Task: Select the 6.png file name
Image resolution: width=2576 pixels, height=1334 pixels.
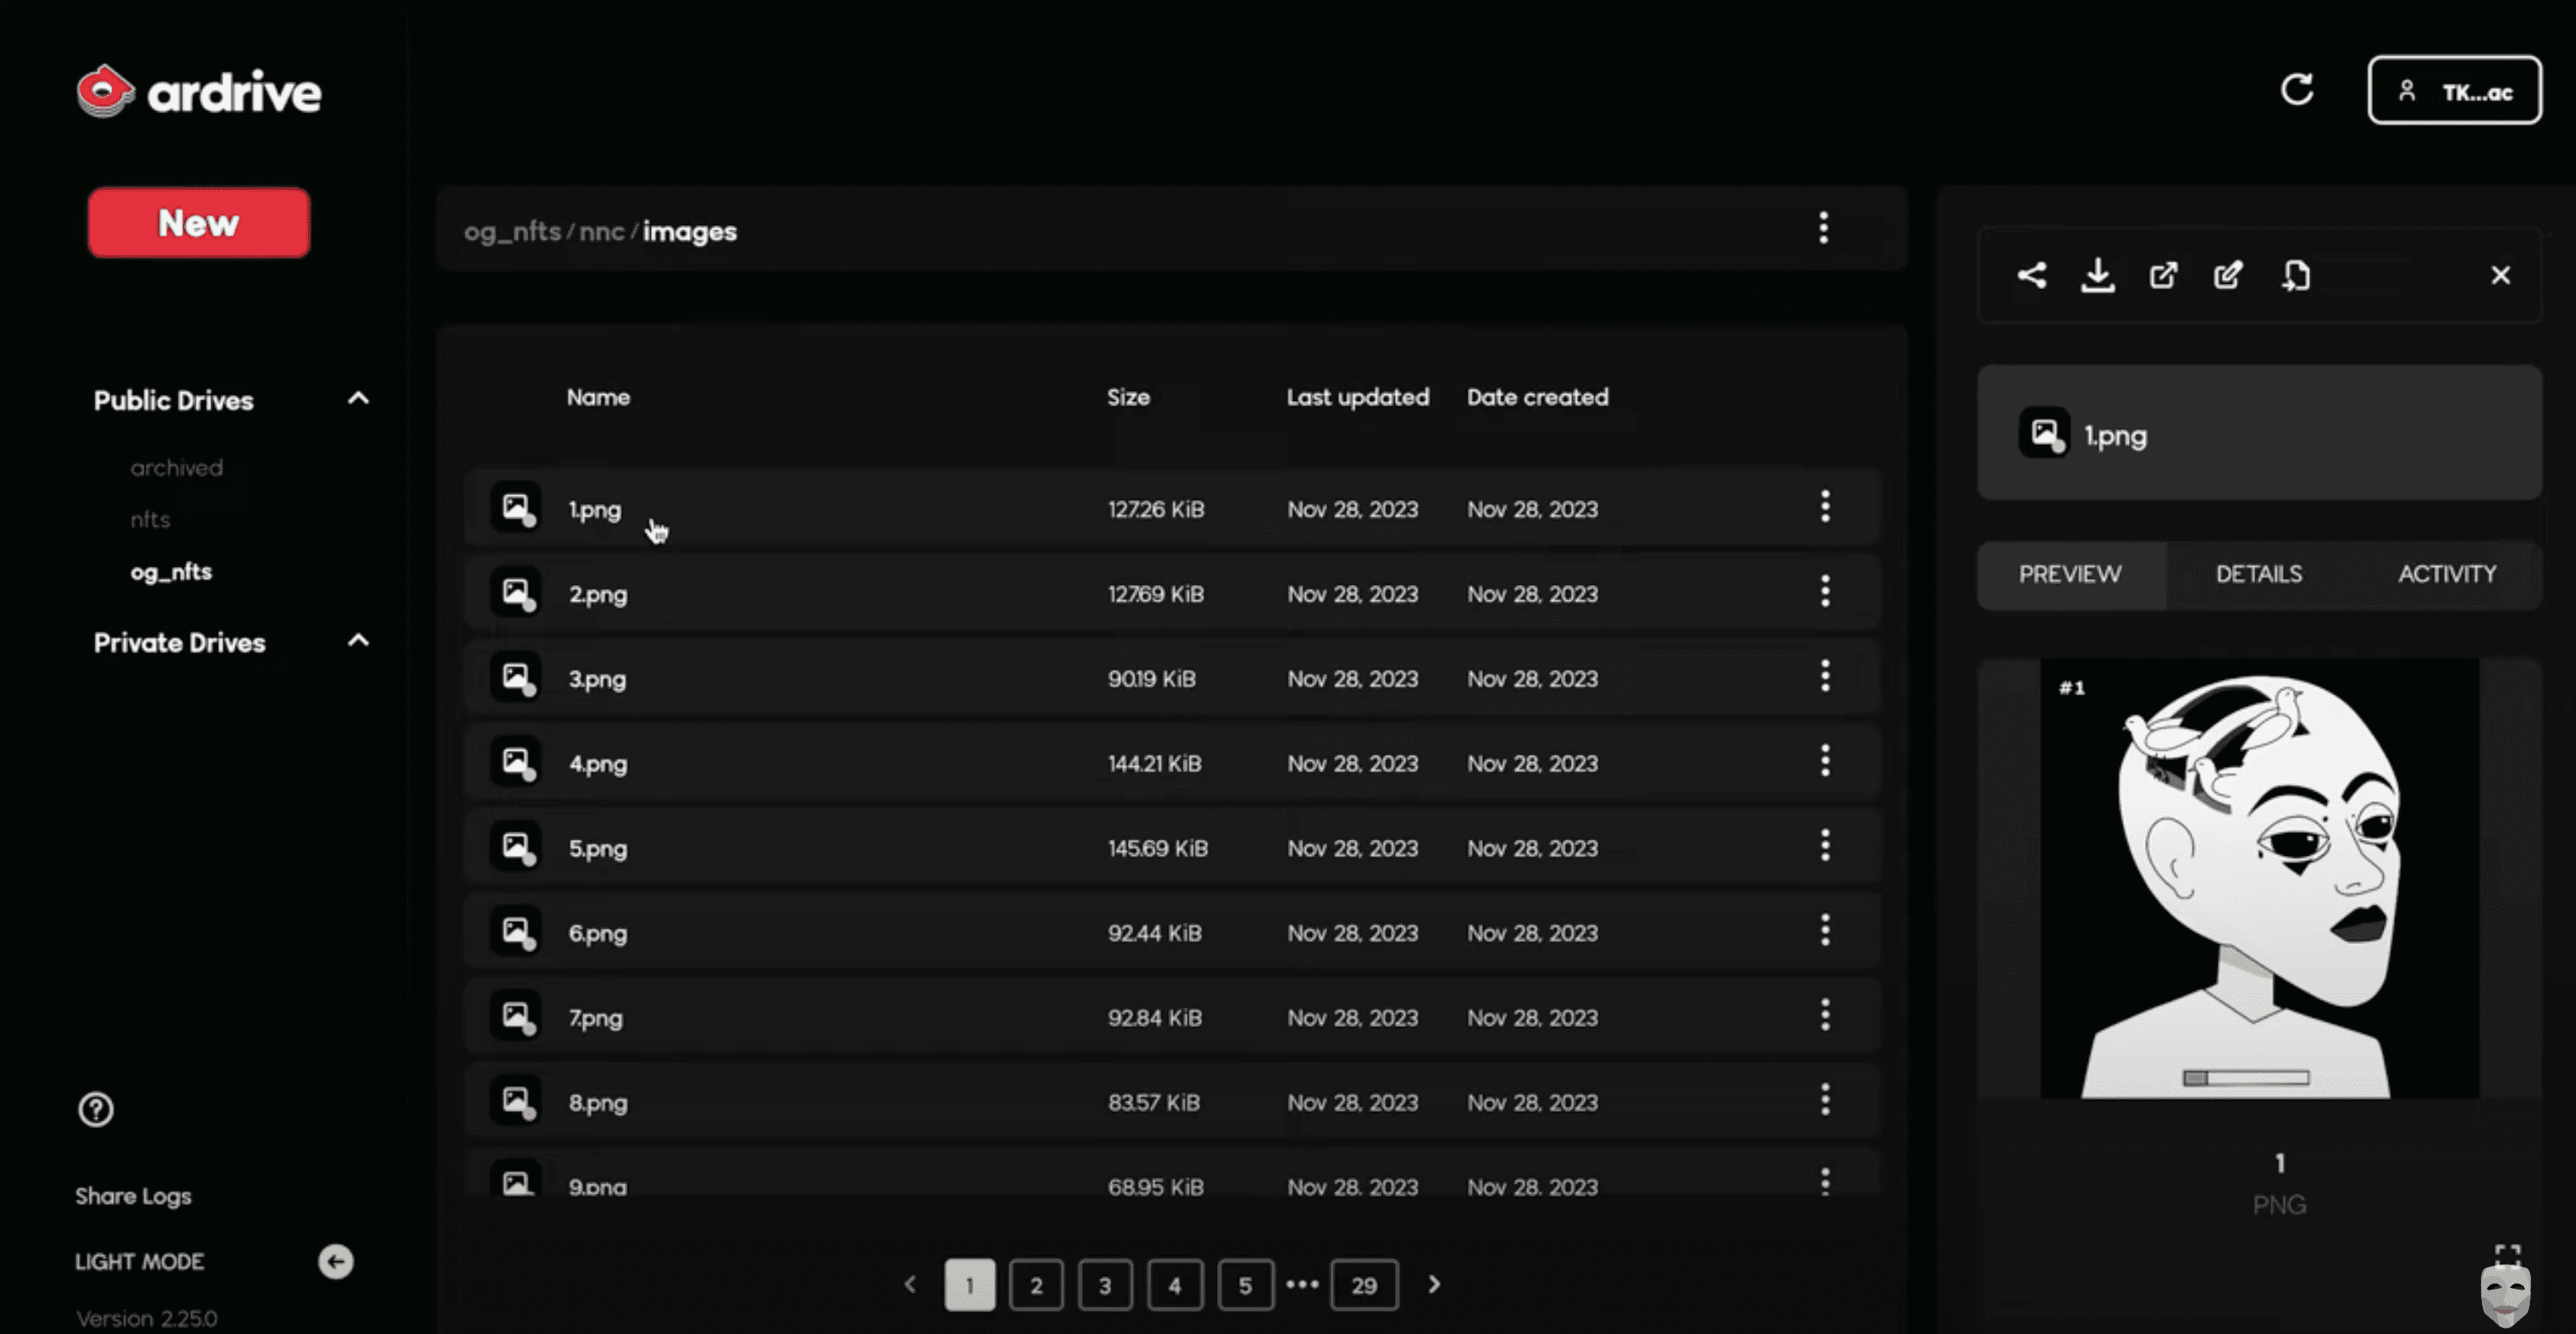Action: [x=598, y=933]
